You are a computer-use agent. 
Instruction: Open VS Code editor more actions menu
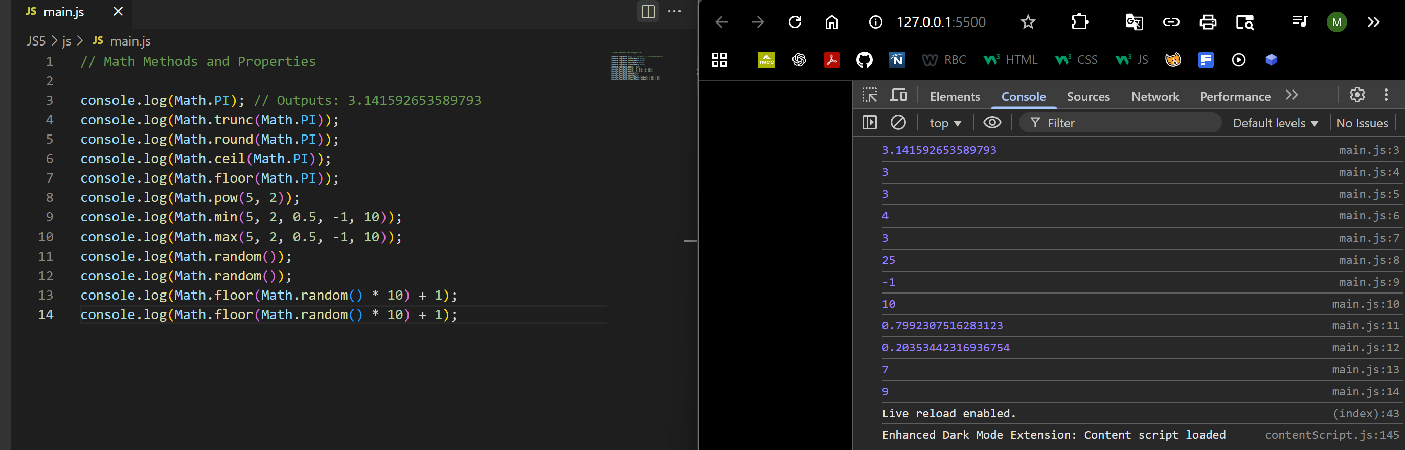[675, 11]
